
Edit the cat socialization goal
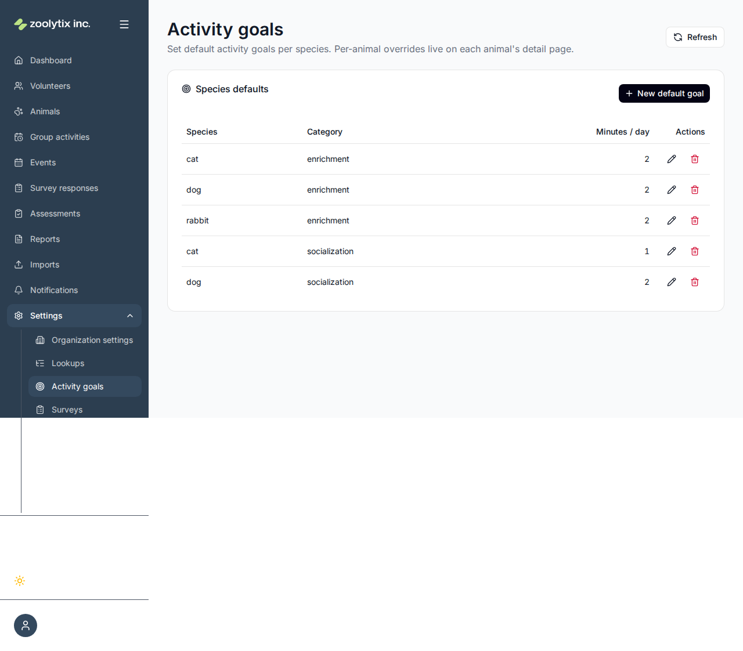click(672, 251)
